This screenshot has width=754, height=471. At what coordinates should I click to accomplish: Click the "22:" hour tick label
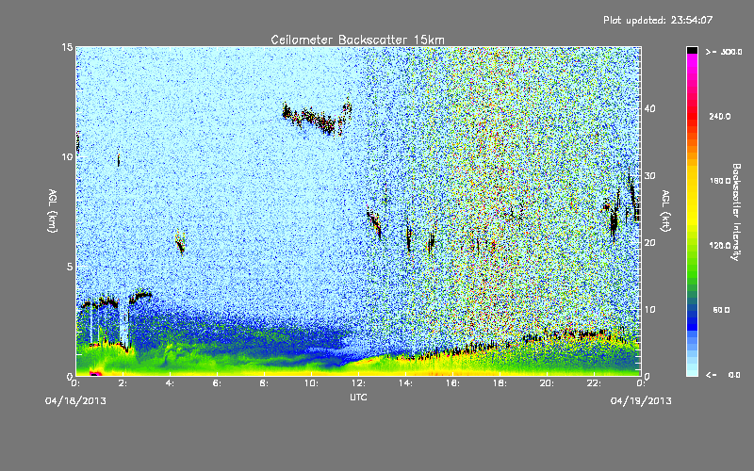tap(594, 383)
